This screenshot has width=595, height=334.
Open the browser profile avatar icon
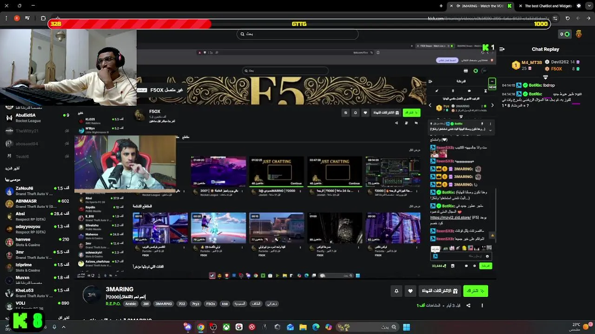pyautogui.click(x=17, y=18)
